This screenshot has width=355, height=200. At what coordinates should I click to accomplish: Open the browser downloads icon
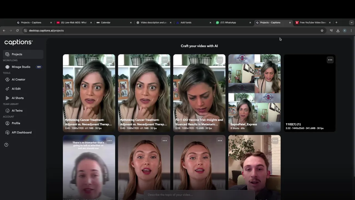(338, 31)
